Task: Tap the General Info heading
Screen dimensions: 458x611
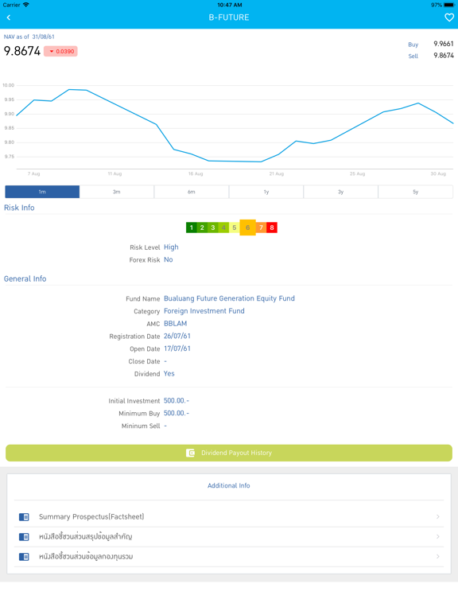Action: (25, 278)
